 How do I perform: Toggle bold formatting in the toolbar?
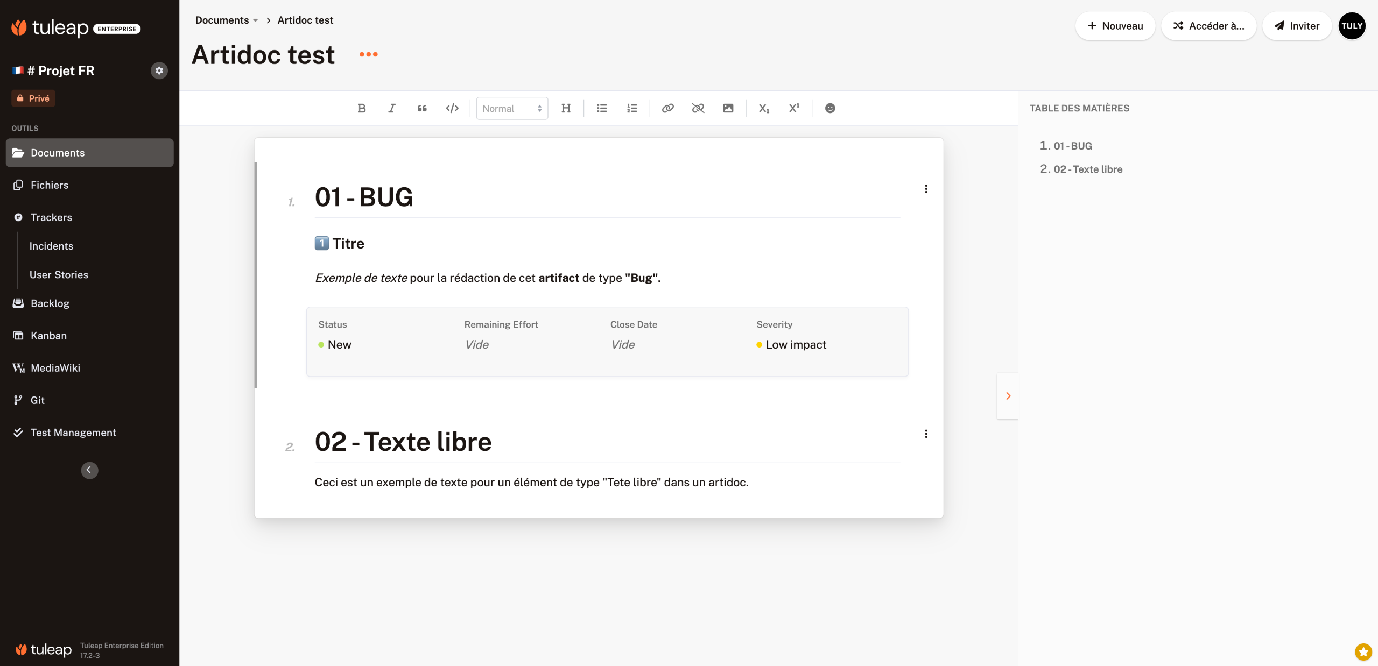362,108
